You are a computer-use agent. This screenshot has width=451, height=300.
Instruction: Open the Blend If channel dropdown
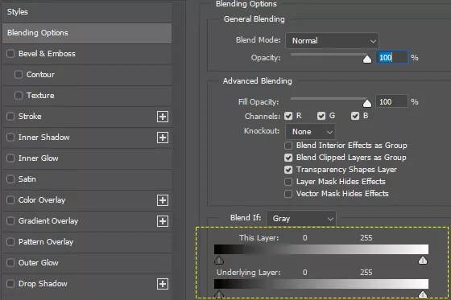coord(301,219)
